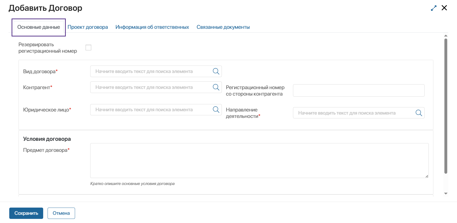Open the Контрагент lookup field
This screenshot has width=457, height=223.
tap(152, 87)
